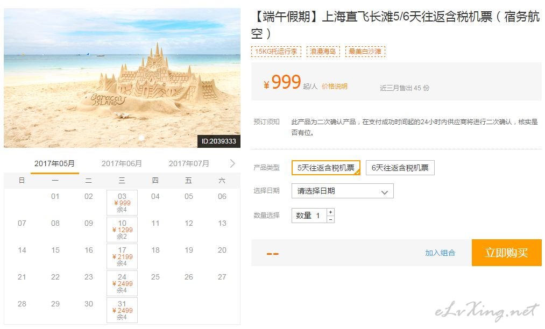Switch to the 2017年07月 calendar tab
Screen dimensions: 545x329
tap(189, 163)
